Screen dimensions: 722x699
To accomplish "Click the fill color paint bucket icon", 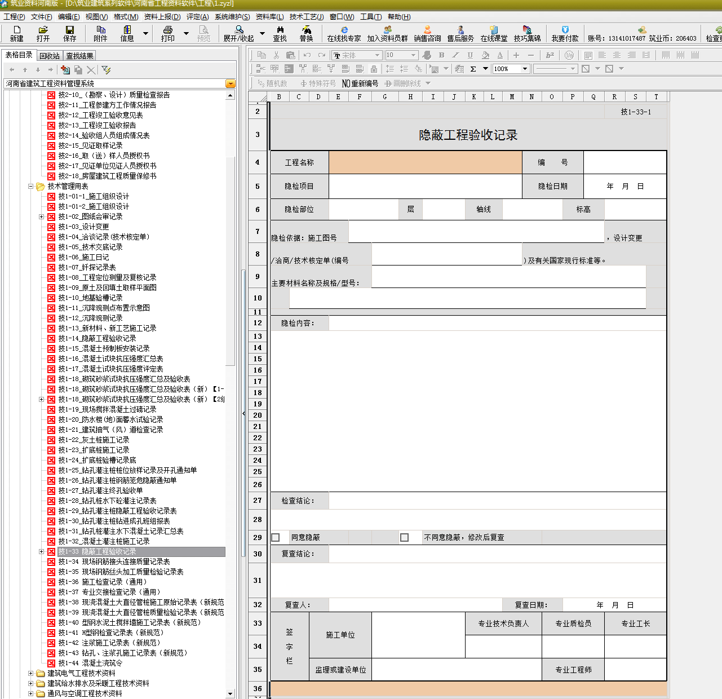I will coord(485,55).
